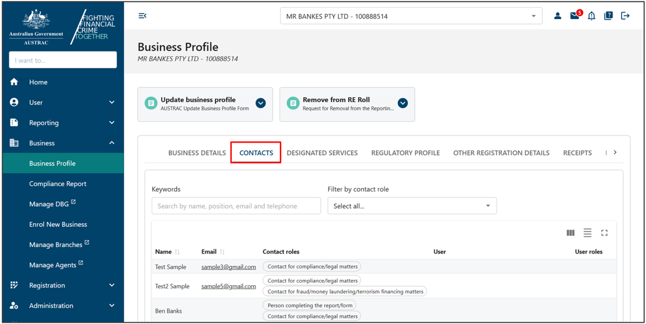The image size is (646, 324).
Task: Open the table column chooser icon
Action: point(571,233)
